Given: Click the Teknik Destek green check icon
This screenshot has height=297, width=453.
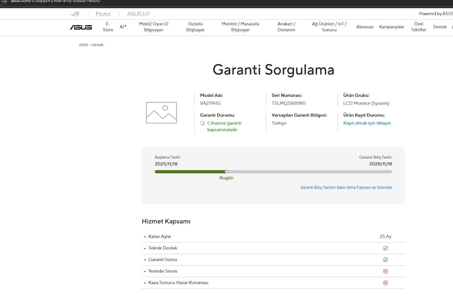Looking at the screenshot, I should [x=385, y=248].
